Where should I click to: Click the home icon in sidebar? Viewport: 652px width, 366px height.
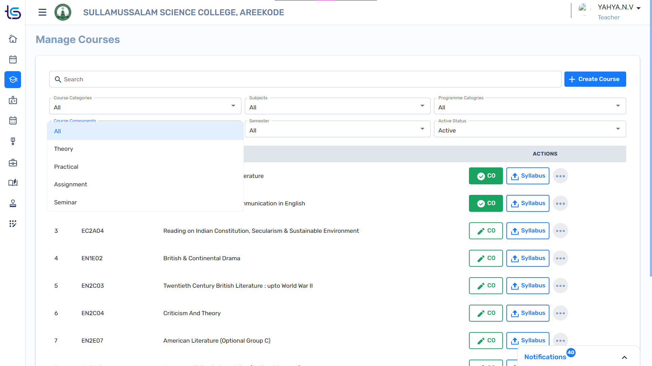point(13,39)
